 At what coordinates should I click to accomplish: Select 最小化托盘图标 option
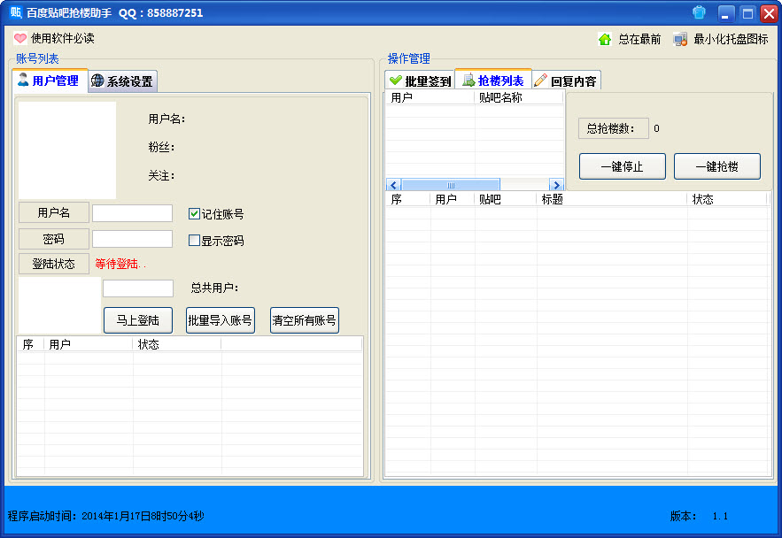pos(731,39)
